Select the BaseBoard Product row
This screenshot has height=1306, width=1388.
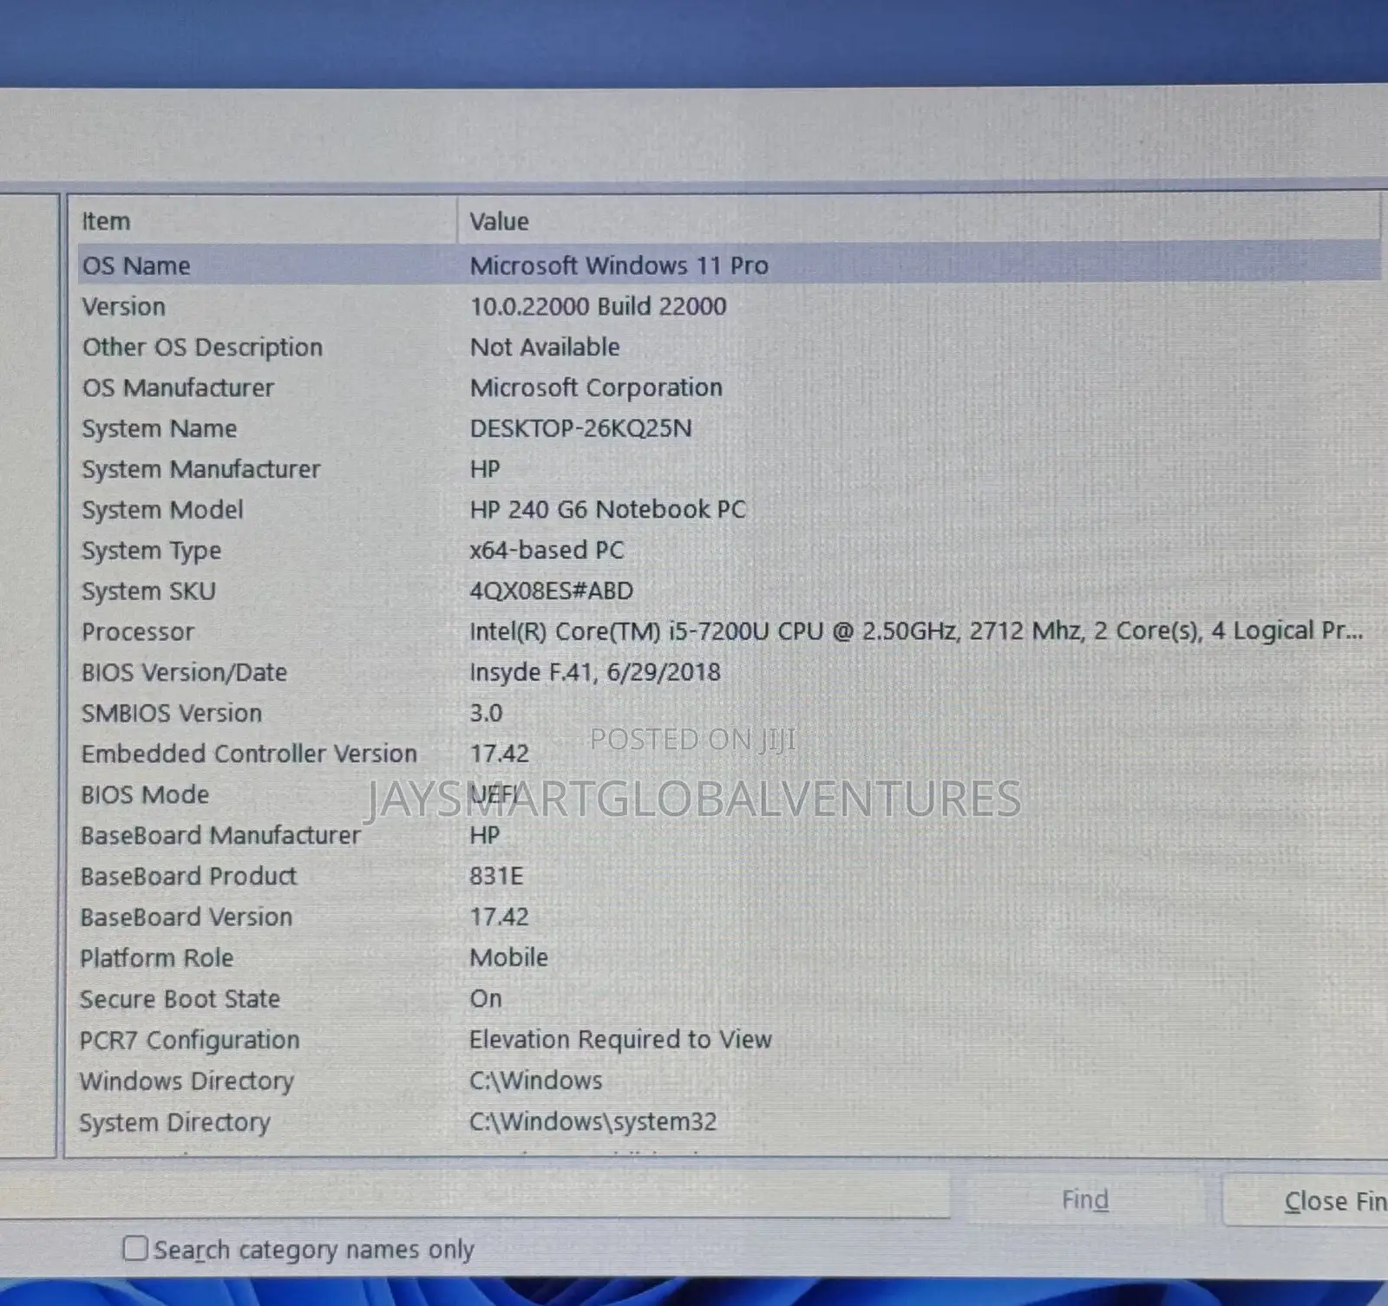click(x=729, y=876)
